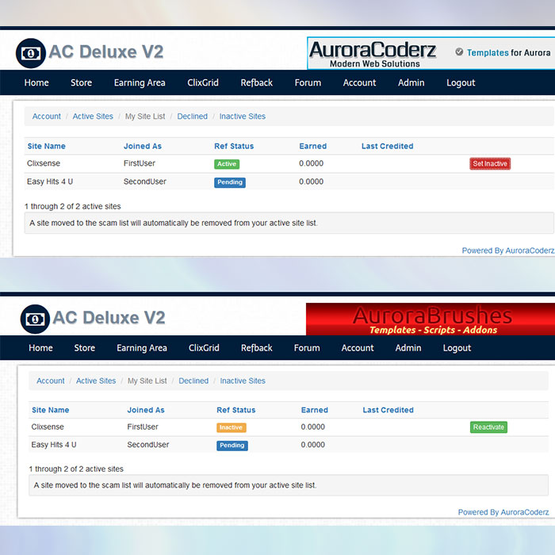Viewport: 555px width, 555px height.
Task: Select Clixsense site name in the bottom table
Action: (x=48, y=427)
